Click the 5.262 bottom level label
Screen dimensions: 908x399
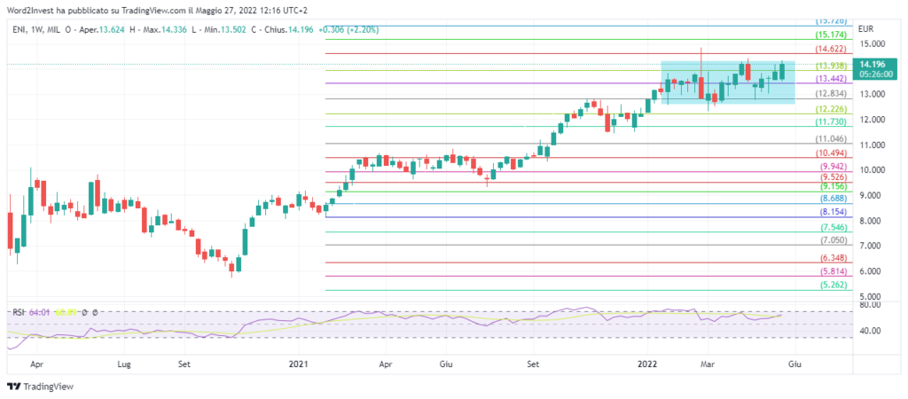click(831, 286)
